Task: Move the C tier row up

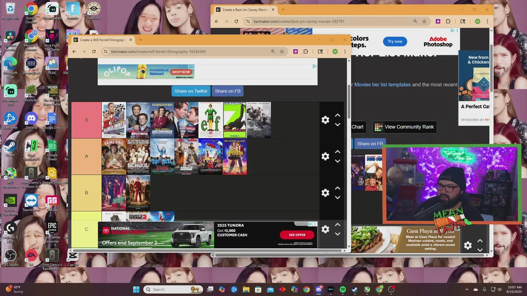Action: [338, 224]
